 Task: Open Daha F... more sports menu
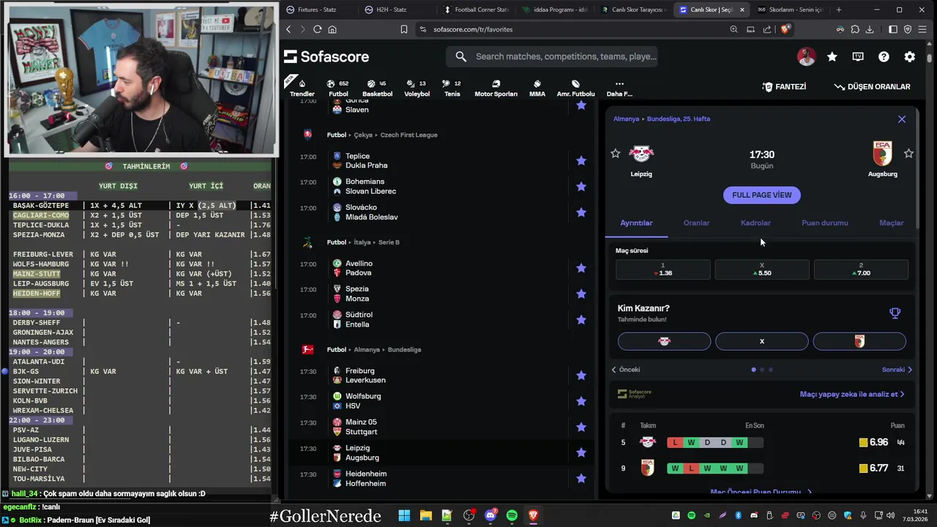[619, 88]
